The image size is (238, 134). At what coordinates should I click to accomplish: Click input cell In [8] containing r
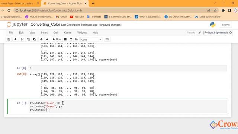128,68
